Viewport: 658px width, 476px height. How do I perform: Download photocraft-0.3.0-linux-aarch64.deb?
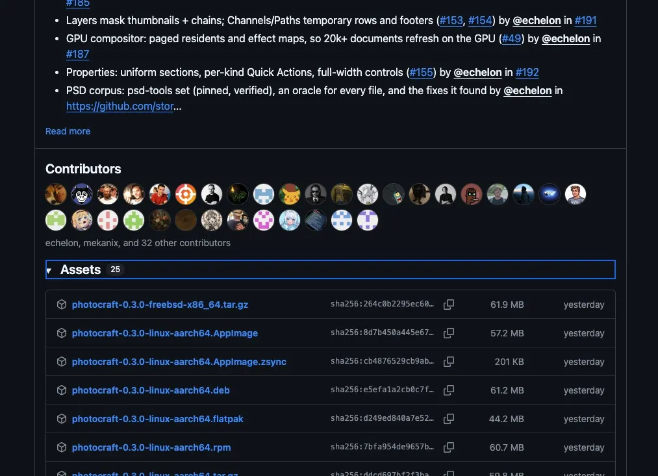coord(151,390)
